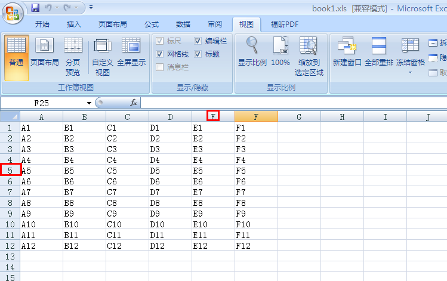
Task: Click inside the formula bar input
Action: (294, 103)
